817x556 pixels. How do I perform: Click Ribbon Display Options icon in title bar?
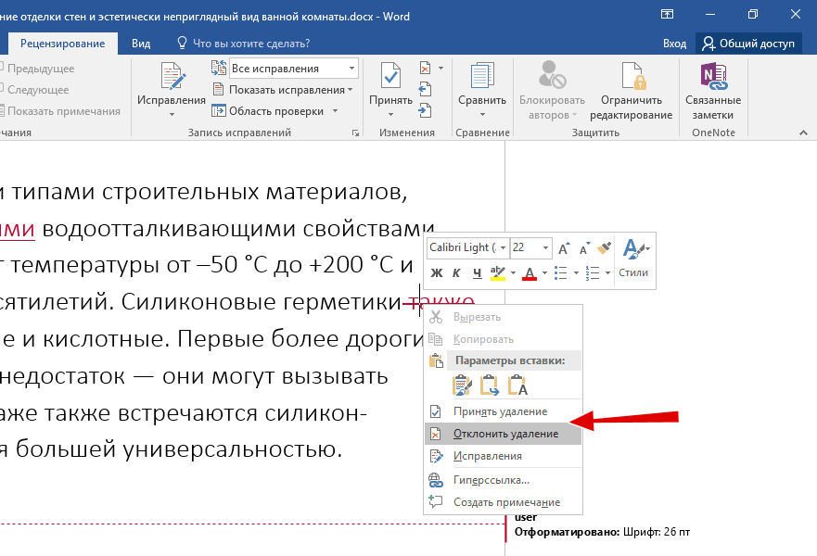667,15
